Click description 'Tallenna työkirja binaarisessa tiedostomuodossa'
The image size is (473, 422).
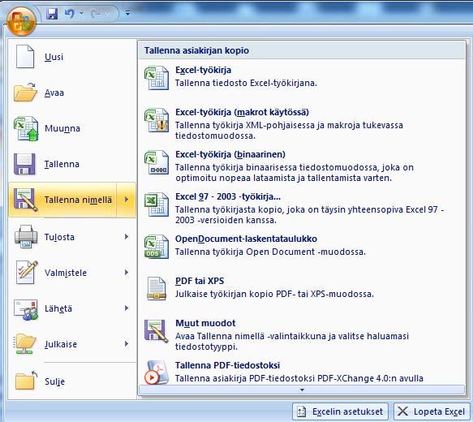pyautogui.click(x=295, y=173)
